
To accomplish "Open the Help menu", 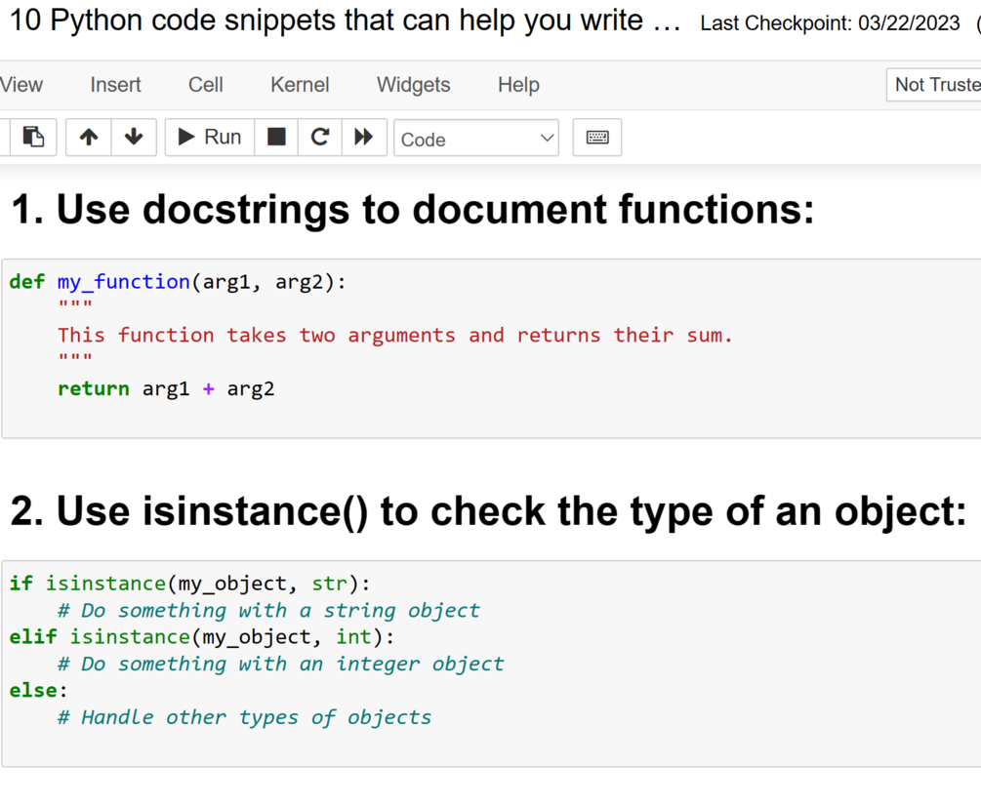I will coord(518,85).
